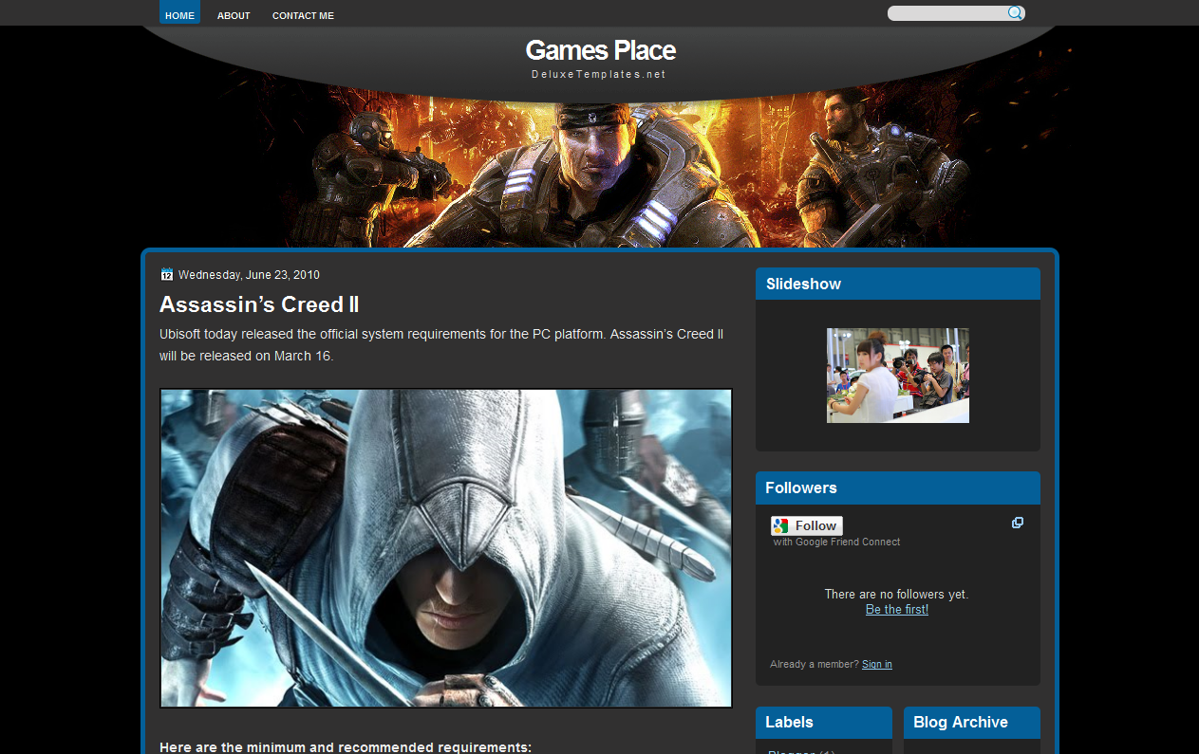The height and width of the screenshot is (754, 1199).
Task: Click the 'There are no followers yet.' text
Action: coord(897,594)
